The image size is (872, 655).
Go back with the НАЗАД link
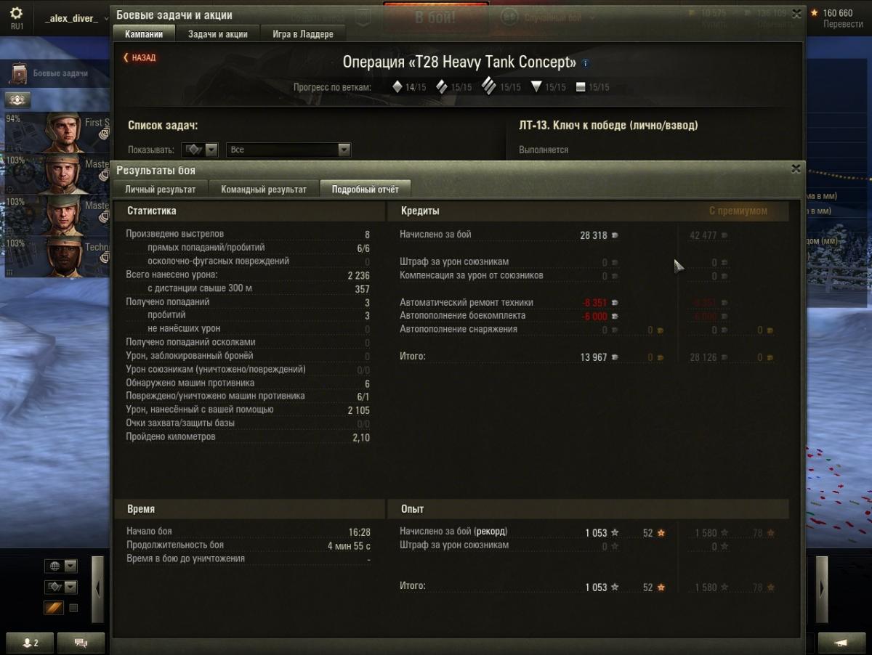click(x=140, y=57)
